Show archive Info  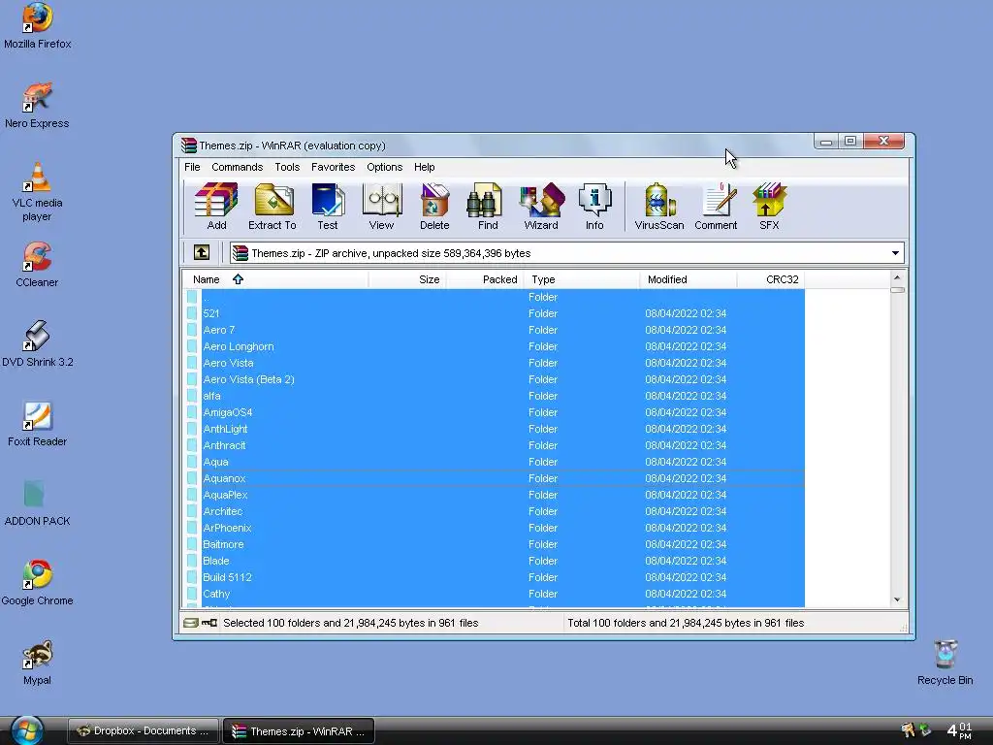(594, 207)
